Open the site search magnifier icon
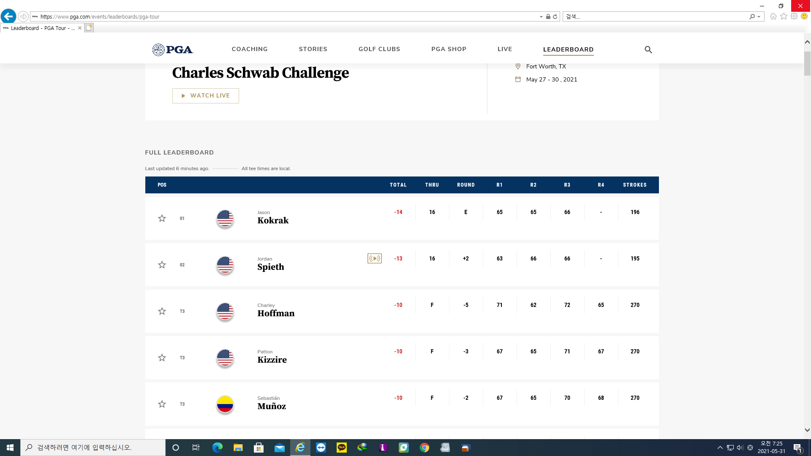The height and width of the screenshot is (456, 811). [x=648, y=50]
